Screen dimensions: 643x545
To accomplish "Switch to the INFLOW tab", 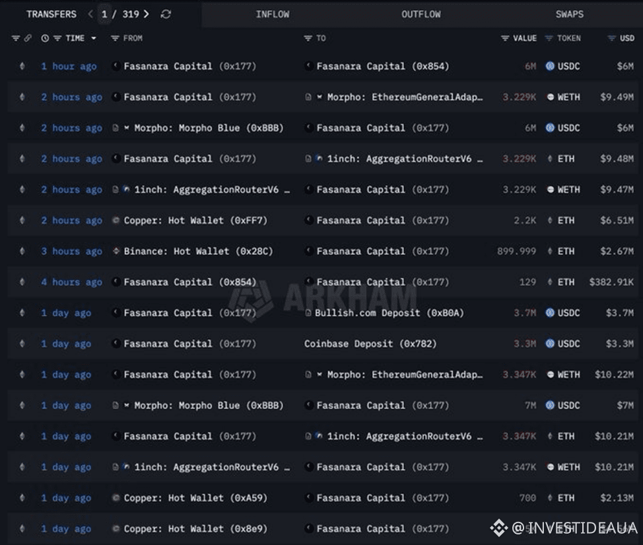I will click(x=272, y=15).
